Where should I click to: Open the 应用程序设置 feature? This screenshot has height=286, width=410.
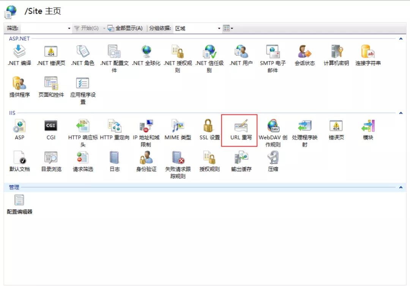click(x=83, y=90)
